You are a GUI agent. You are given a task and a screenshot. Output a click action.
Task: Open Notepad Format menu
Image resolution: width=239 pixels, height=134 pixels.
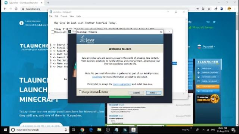[x=64, y=16]
